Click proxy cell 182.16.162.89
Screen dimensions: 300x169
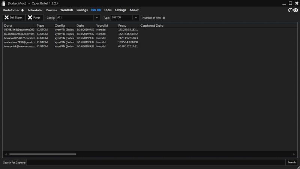coord(128,34)
